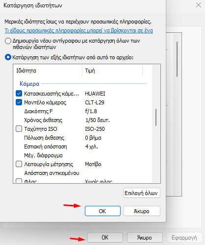Uncheck the Μοντέλο κάμερας checkbox
The width and height of the screenshot is (205, 245).
tap(19, 102)
